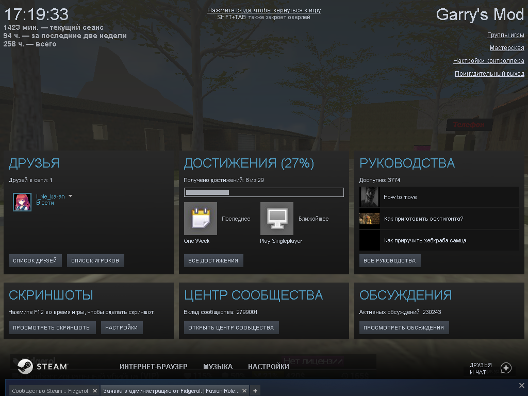The height and width of the screenshot is (396, 528).
Task: Click the ОБСУЖДЕНИЯ panel heading
Action: (x=405, y=295)
